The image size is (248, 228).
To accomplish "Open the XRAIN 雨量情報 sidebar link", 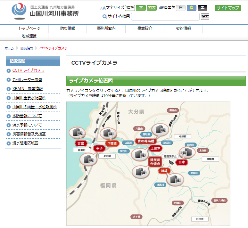I will point(28,89).
